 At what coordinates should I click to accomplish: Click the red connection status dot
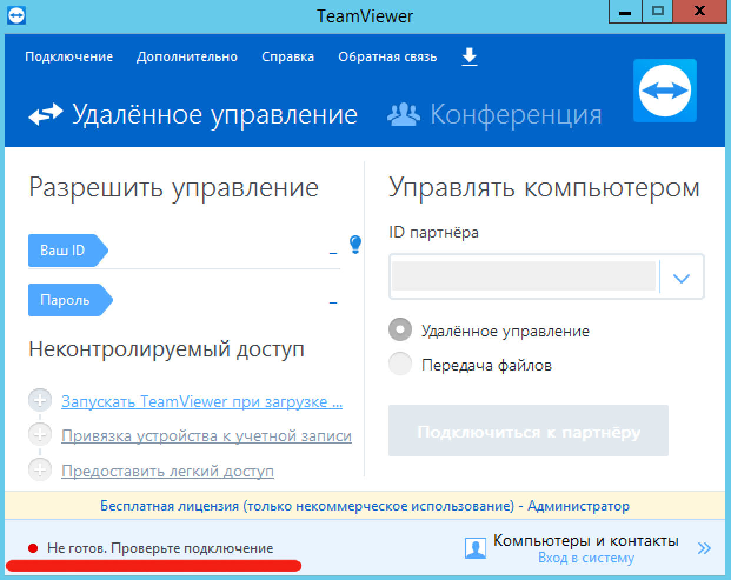pyautogui.click(x=33, y=548)
